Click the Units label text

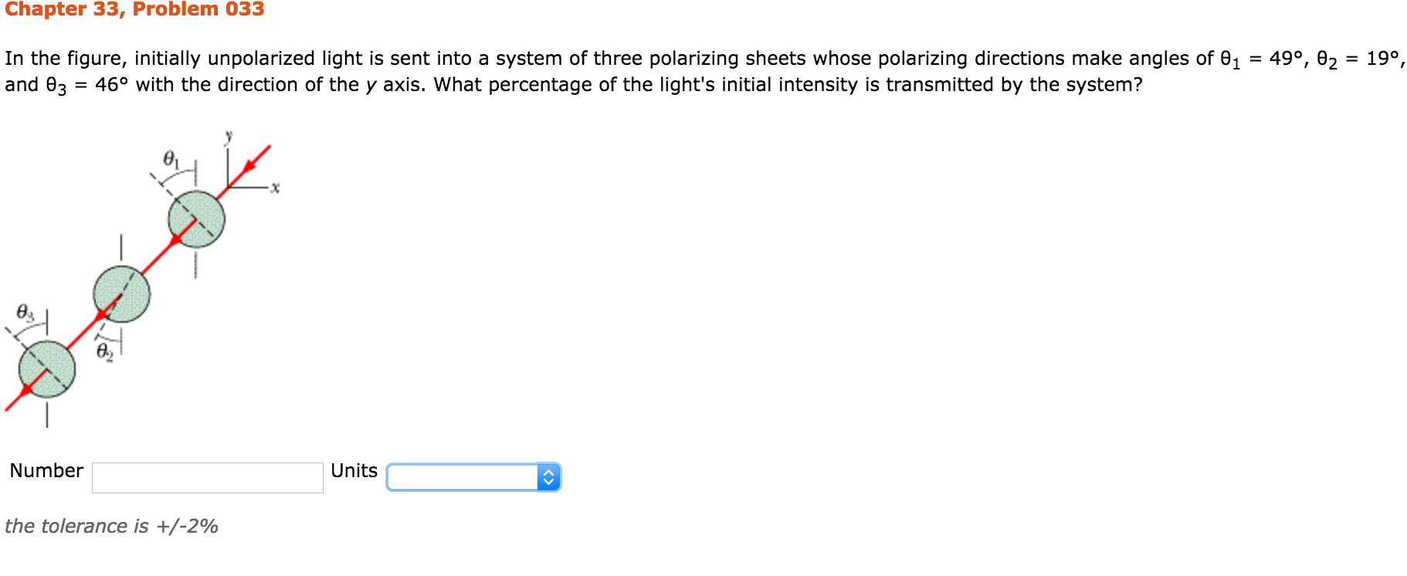point(354,470)
